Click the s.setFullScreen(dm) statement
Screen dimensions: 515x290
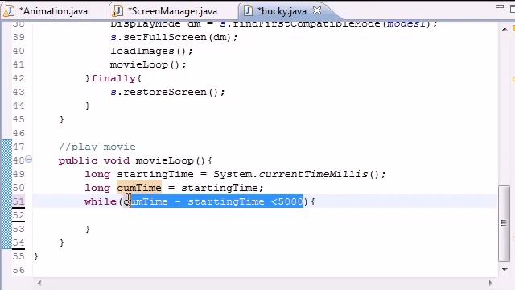pos(174,37)
